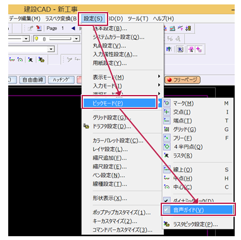Open the 設定(S) menu
241x240 pixels.
(x=93, y=19)
